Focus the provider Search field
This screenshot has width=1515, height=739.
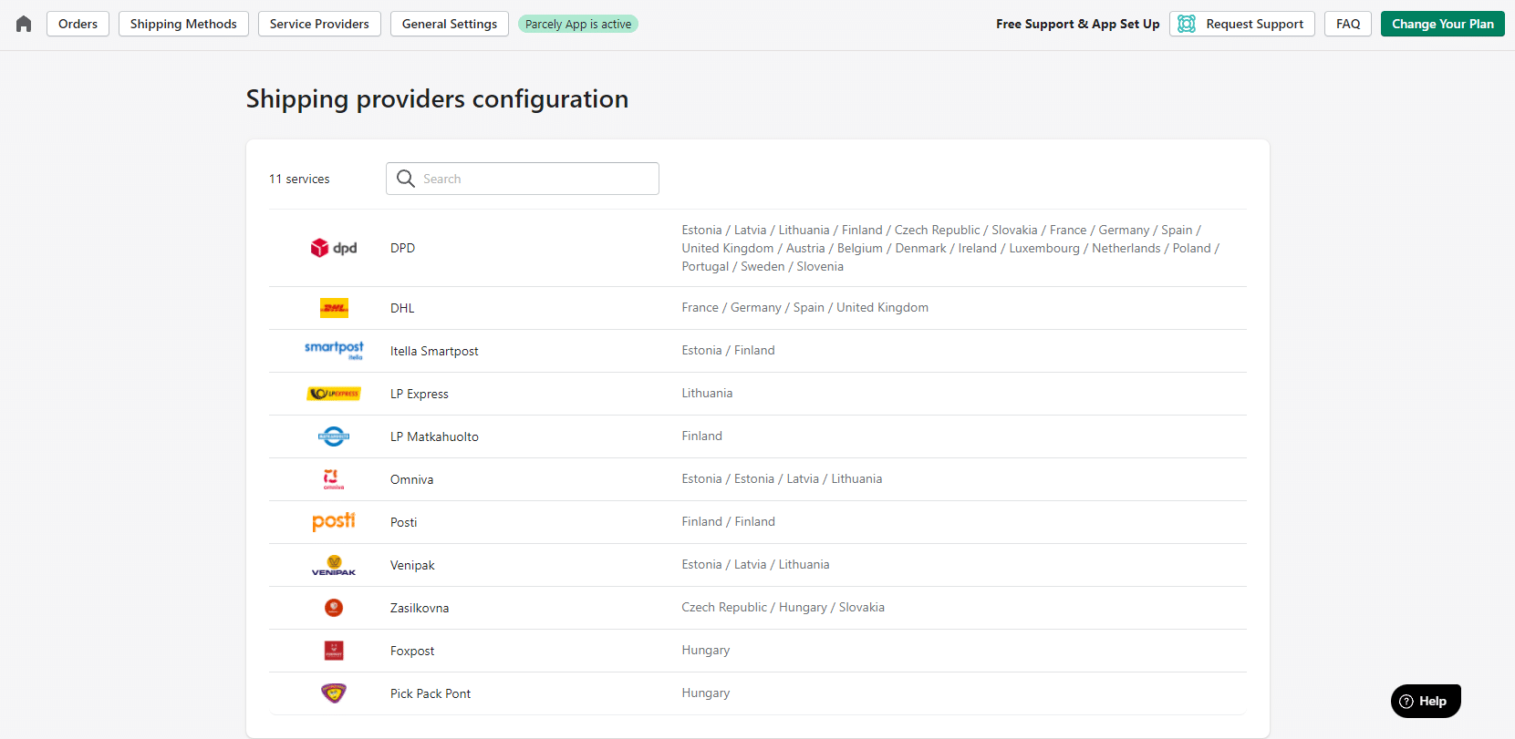click(x=523, y=179)
